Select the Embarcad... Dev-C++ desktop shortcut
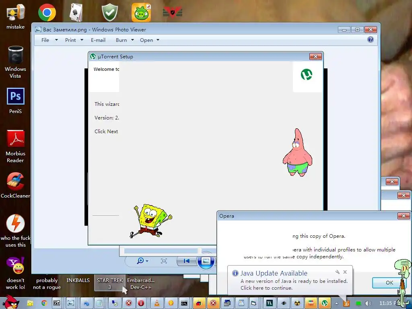The image size is (412, 309). pos(141,284)
